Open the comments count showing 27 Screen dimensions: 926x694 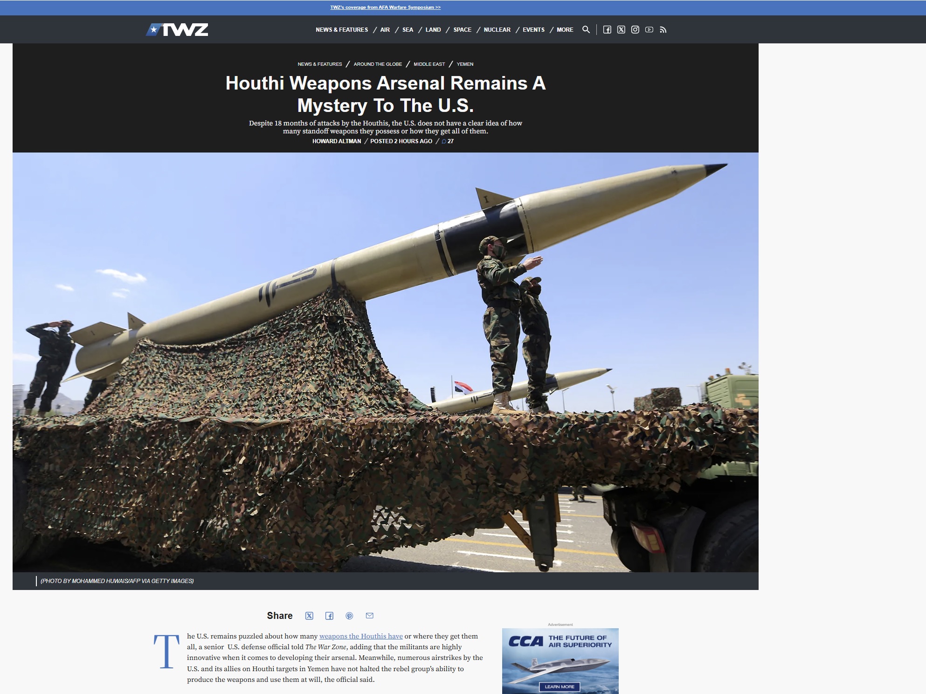(448, 141)
